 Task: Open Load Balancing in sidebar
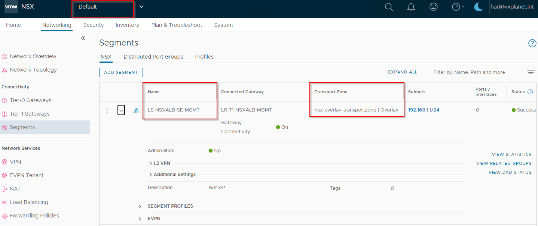29,203
